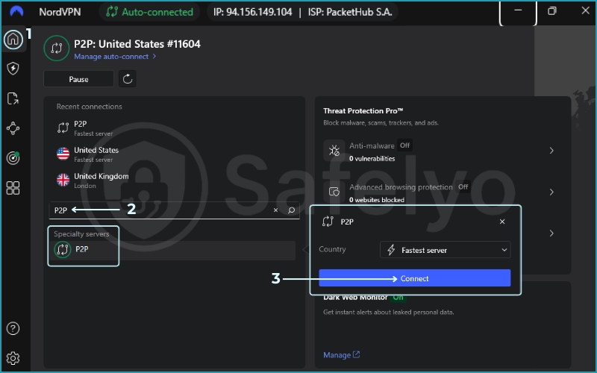Open the apps grid icon in sidebar
The image size is (597, 373).
(x=13, y=188)
